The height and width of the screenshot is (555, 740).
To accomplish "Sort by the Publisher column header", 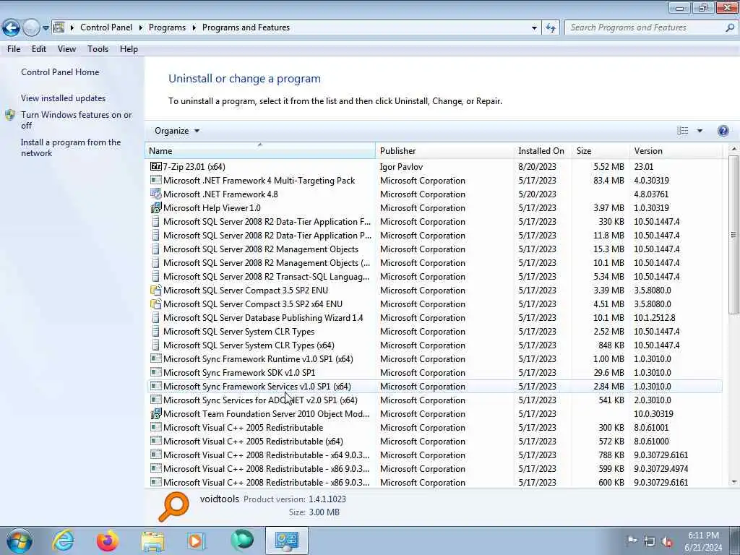I will (x=444, y=150).
